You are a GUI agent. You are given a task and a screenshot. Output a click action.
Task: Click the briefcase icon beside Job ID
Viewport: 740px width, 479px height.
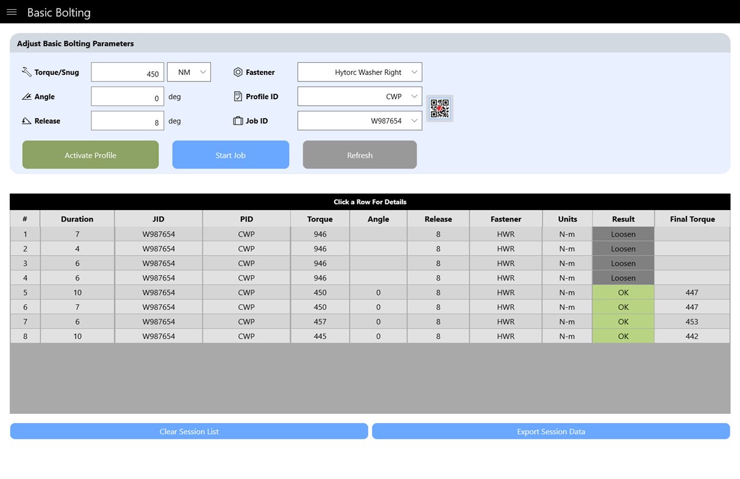[237, 121]
